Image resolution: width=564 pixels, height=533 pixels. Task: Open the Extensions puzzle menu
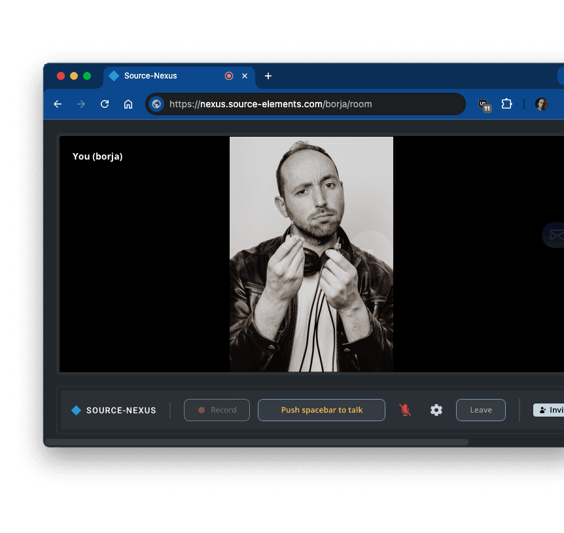pyautogui.click(x=506, y=104)
